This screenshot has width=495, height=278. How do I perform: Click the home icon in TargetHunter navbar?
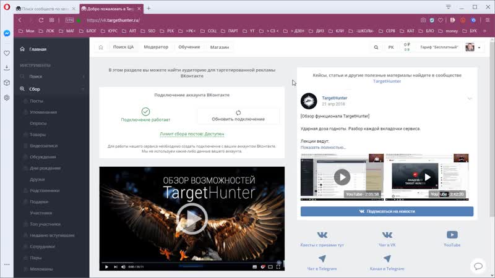click(x=101, y=48)
